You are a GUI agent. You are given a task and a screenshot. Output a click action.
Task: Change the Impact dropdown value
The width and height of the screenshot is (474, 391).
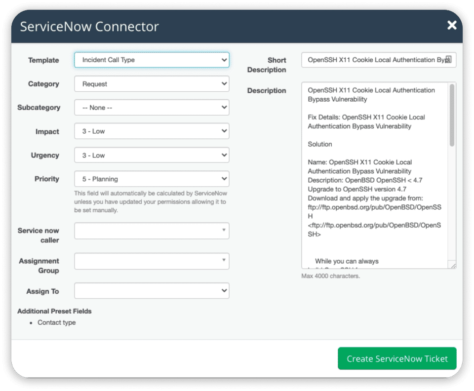pyautogui.click(x=152, y=131)
